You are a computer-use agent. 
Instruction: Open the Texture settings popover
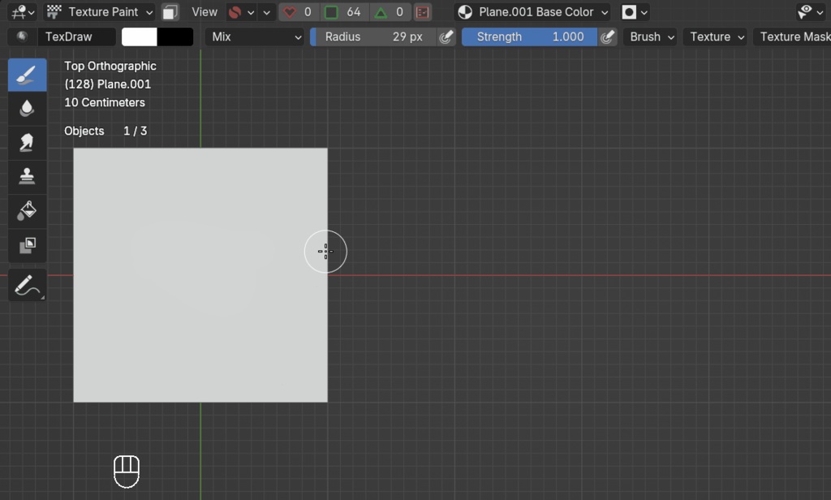[714, 37]
